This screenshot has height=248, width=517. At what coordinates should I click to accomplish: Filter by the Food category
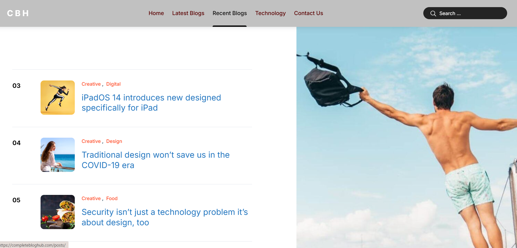click(x=112, y=198)
